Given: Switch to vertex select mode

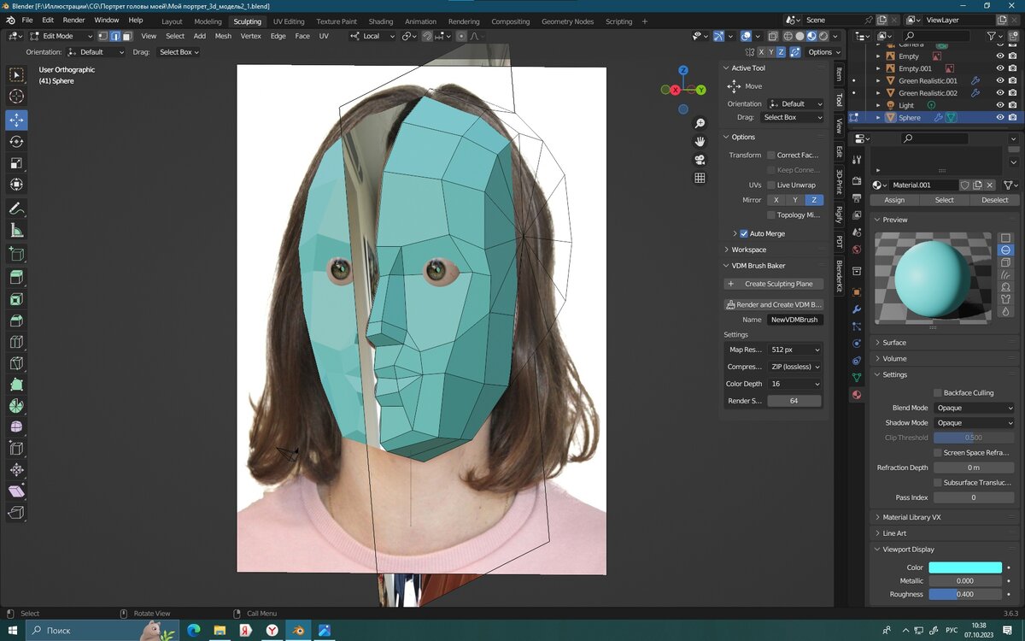Looking at the screenshot, I should (x=103, y=36).
